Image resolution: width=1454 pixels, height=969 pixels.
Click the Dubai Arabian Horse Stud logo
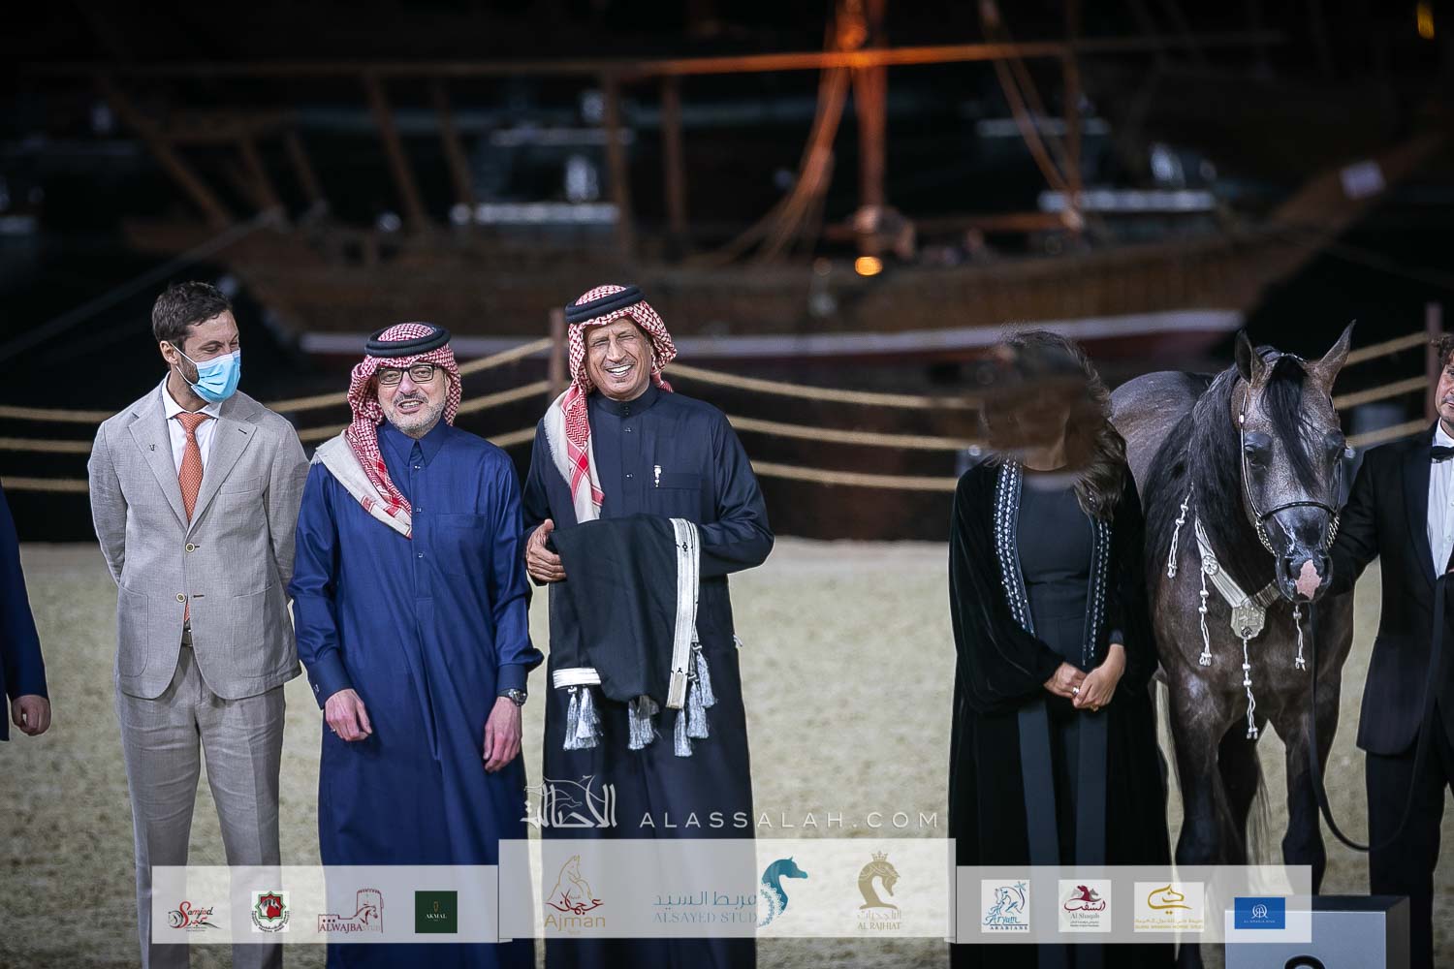coord(1168,907)
